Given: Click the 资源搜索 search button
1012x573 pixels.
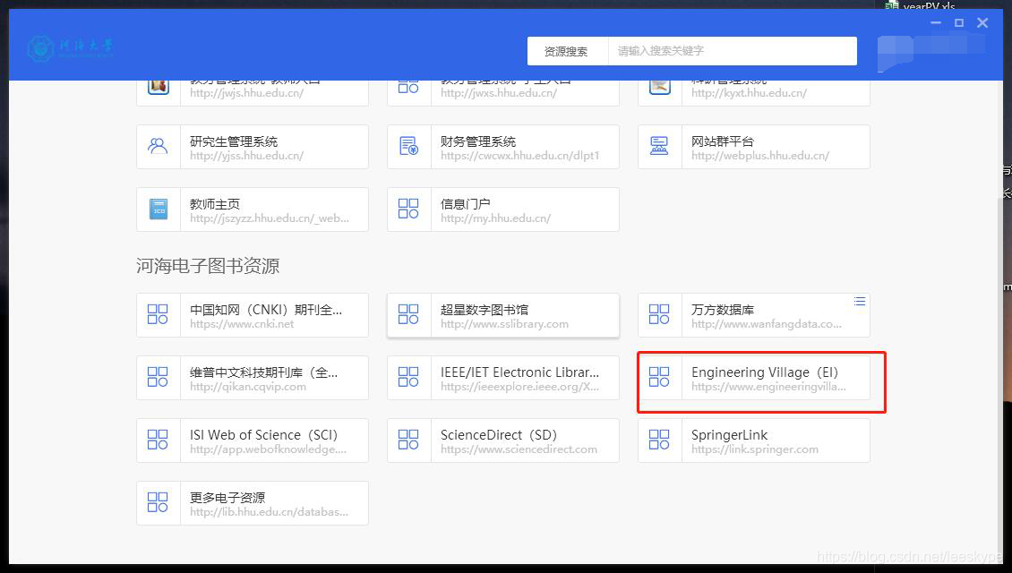Looking at the screenshot, I should tap(567, 51).
